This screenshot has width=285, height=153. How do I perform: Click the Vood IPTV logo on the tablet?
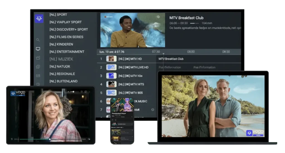tap(18, 93)
